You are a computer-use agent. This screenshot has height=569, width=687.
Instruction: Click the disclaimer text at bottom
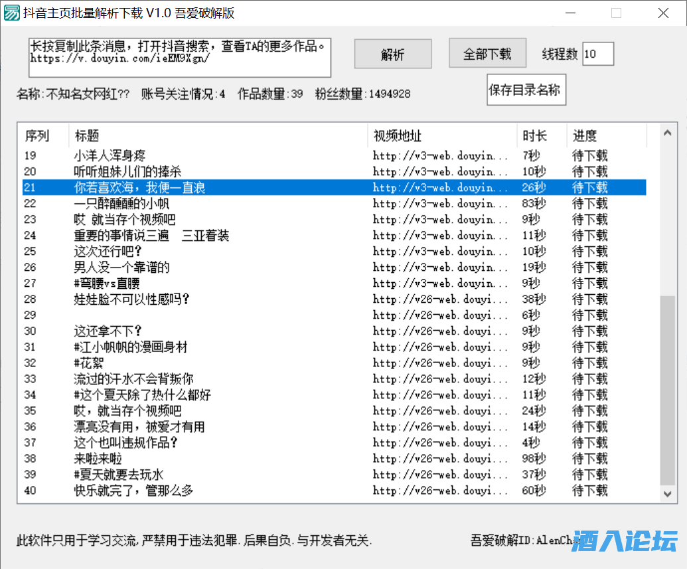(194, 540)
